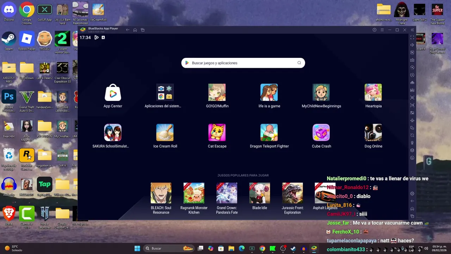Open Microsoft Edge from the taskbar
This screenshot has width=451, height=254.
(x=241, y=248)
